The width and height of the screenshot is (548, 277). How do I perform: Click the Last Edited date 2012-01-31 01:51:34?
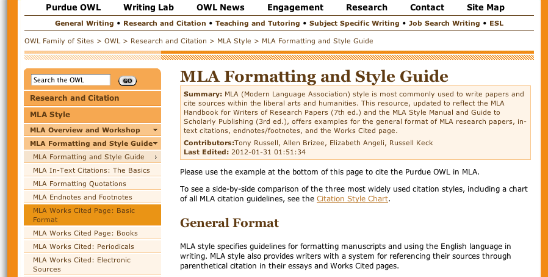269,153
